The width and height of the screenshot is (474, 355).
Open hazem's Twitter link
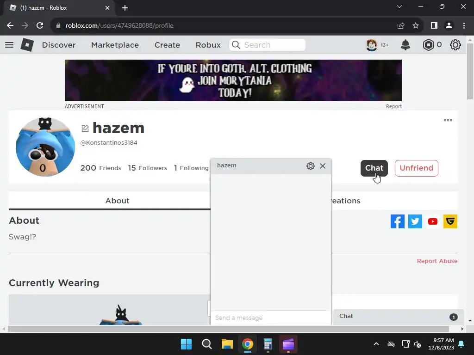click(x=415, y=221)
